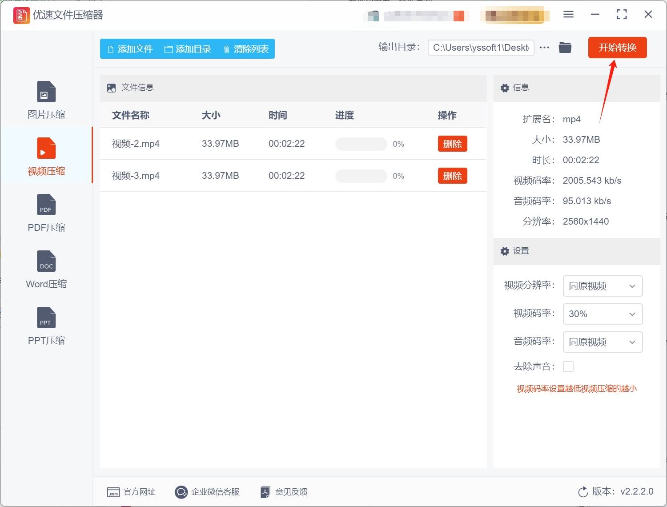Screen dimensions: 667x507
Task: Open the Word压缩 DOC icon
Action: 46,262
